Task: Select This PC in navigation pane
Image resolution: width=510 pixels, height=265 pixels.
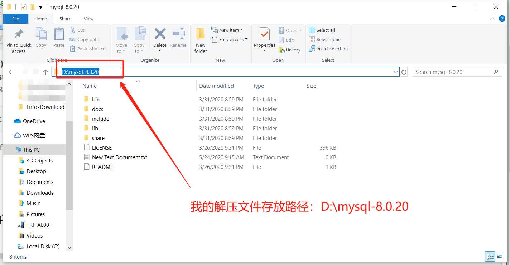Action: pos(31,150)
